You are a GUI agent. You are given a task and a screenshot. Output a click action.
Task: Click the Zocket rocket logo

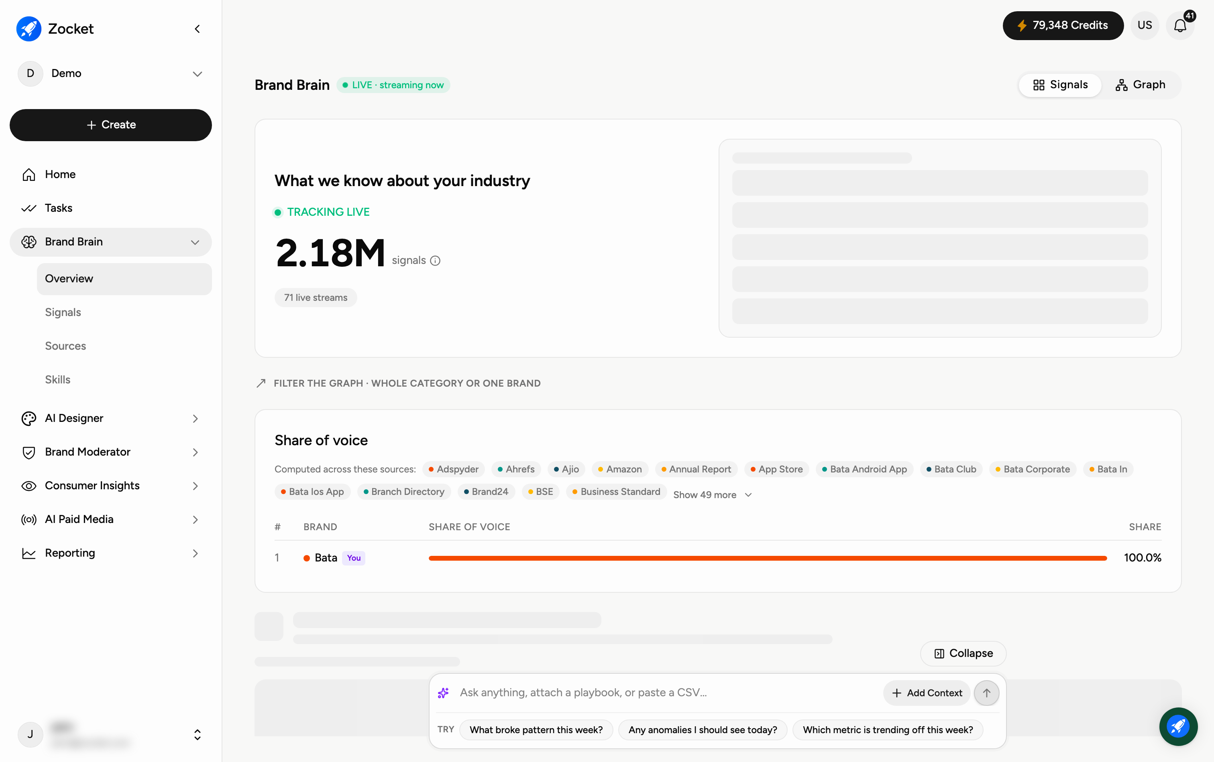coord(29,29)
